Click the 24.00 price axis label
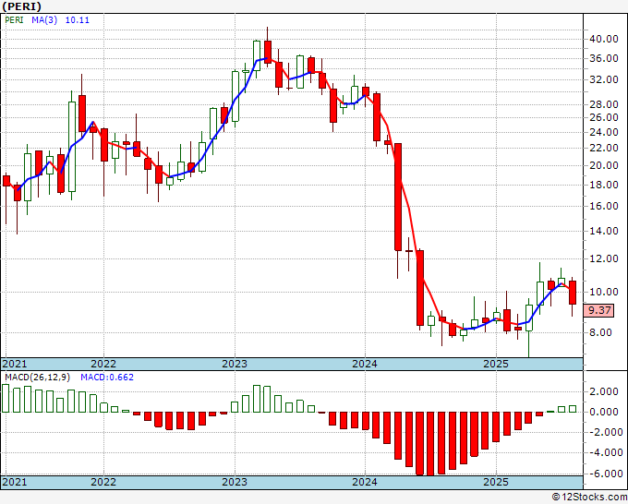628x504 pixels. [604, 132]
